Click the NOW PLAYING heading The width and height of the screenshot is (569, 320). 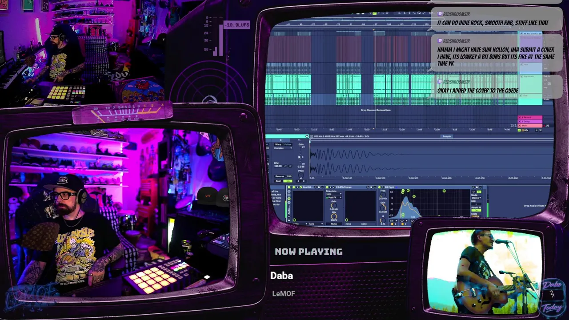(309, 252)
